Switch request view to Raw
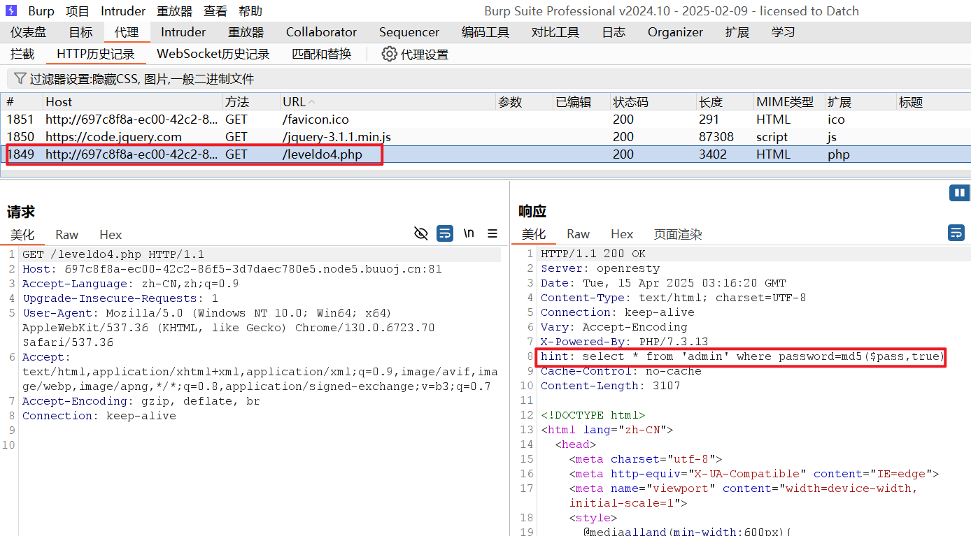 (x=67, y=234)
